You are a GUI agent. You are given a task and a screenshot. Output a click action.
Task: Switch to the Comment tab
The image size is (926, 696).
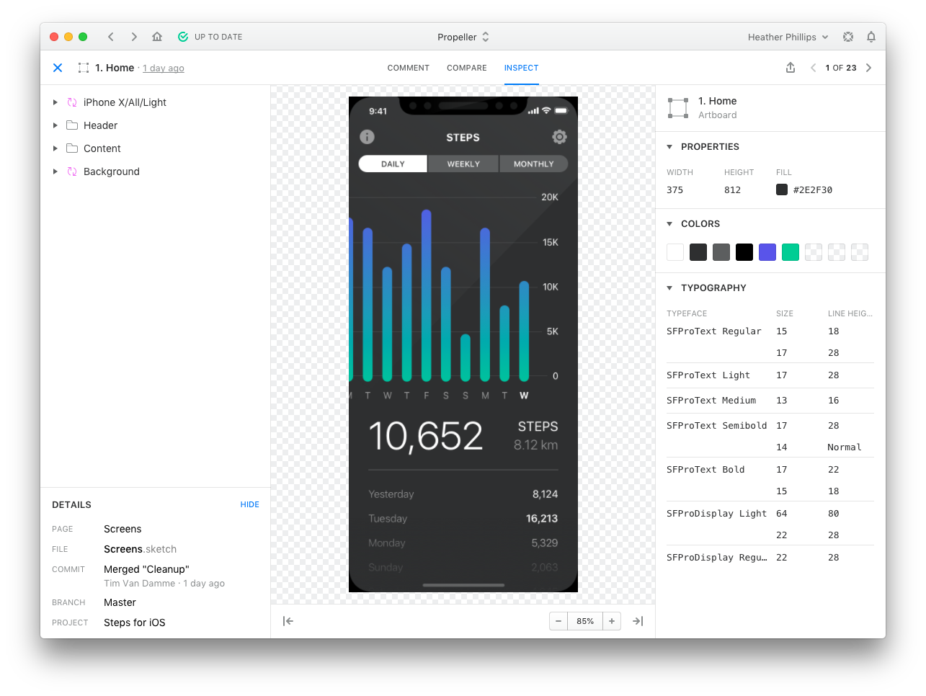coord(409,68)
